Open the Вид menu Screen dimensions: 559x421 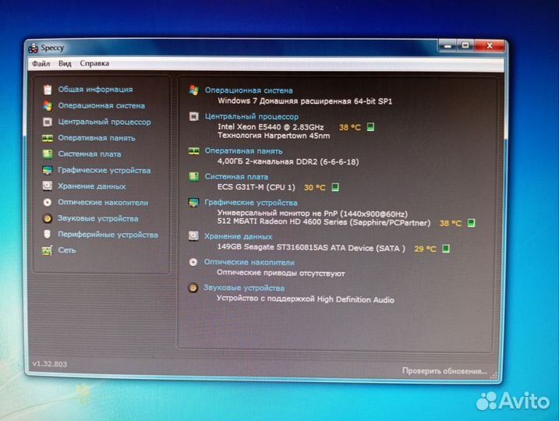point(65,63)
